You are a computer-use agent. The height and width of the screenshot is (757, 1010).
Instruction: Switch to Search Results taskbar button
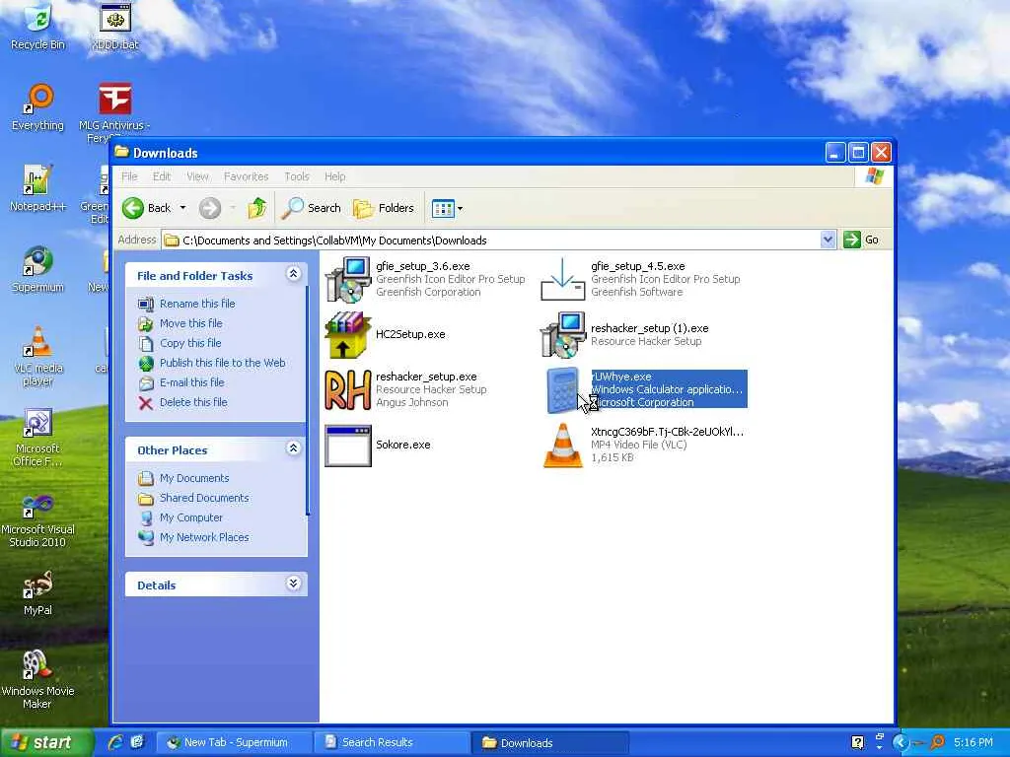[392, 742]
